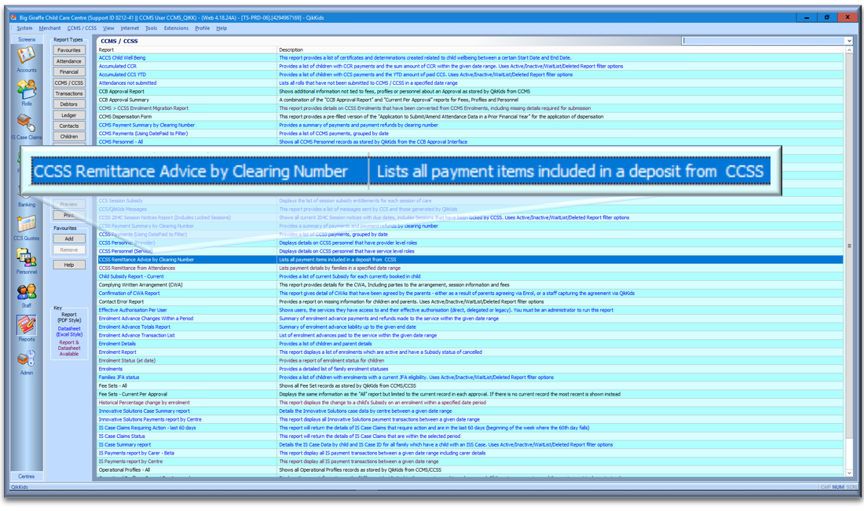Click the QikKids app icon in title bar

tap(14, 17)
